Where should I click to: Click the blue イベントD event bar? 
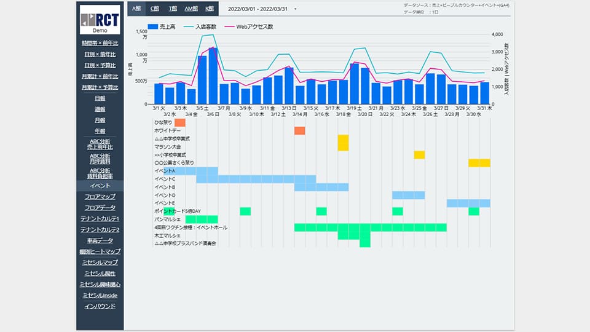[x=408, y=195]
